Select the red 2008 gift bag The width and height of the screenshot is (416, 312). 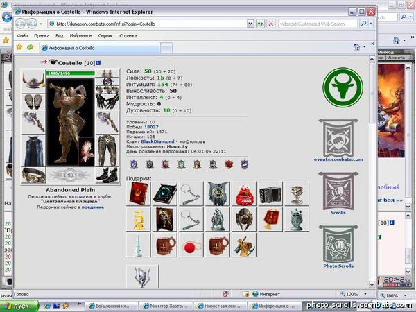coord(244,193)
